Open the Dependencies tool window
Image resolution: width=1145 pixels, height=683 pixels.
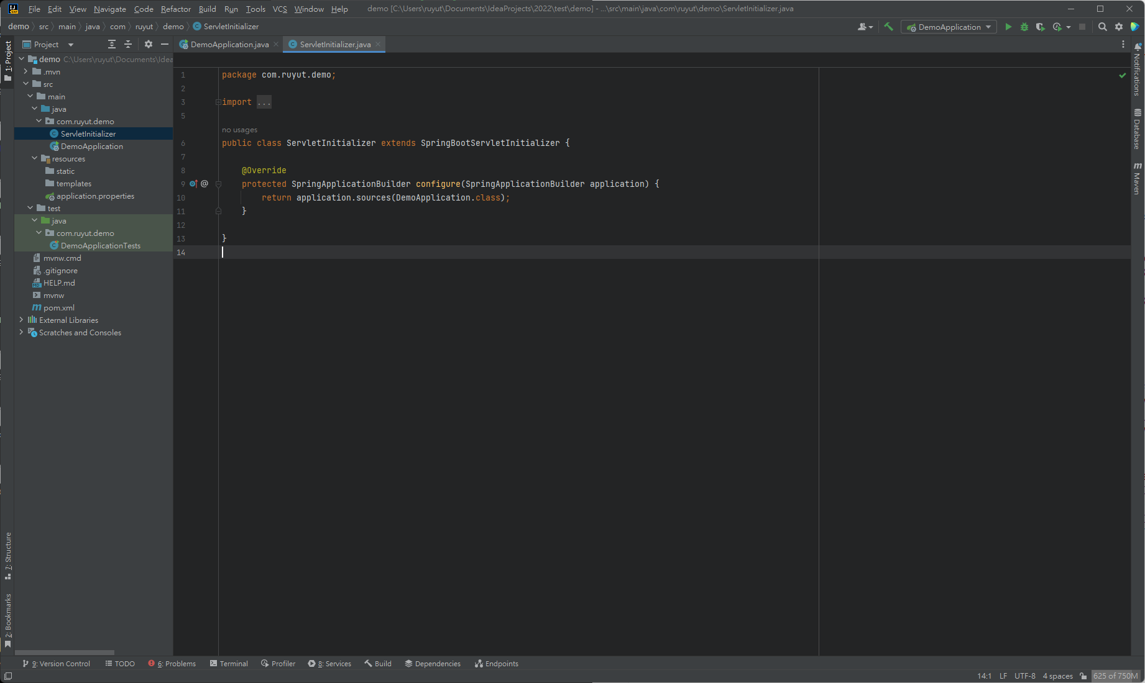tap(433, 664)
